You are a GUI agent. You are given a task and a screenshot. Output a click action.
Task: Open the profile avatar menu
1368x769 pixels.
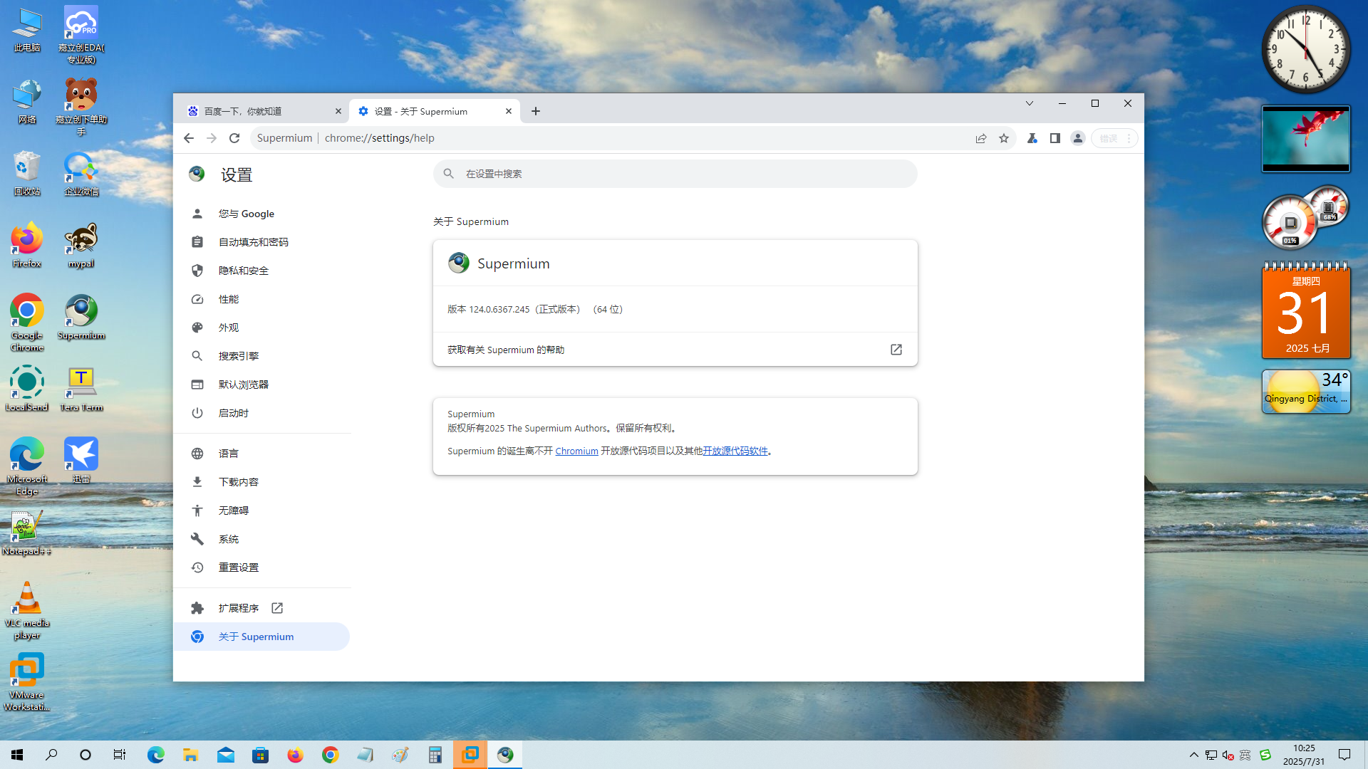tap(1078, 138)
